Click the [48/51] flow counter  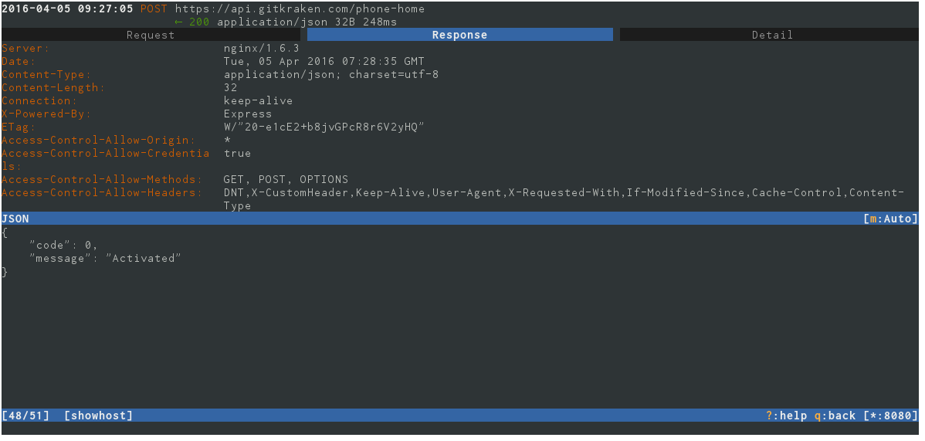tap(26, 416)
